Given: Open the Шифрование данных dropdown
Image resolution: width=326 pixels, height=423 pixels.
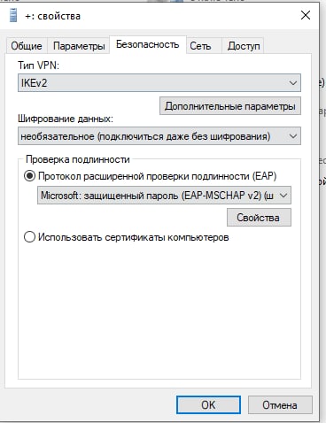Looking at the screenshot, I should pos(159,136).
